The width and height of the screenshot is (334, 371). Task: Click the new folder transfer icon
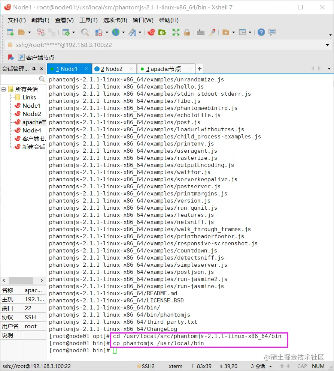coord(226,32)
